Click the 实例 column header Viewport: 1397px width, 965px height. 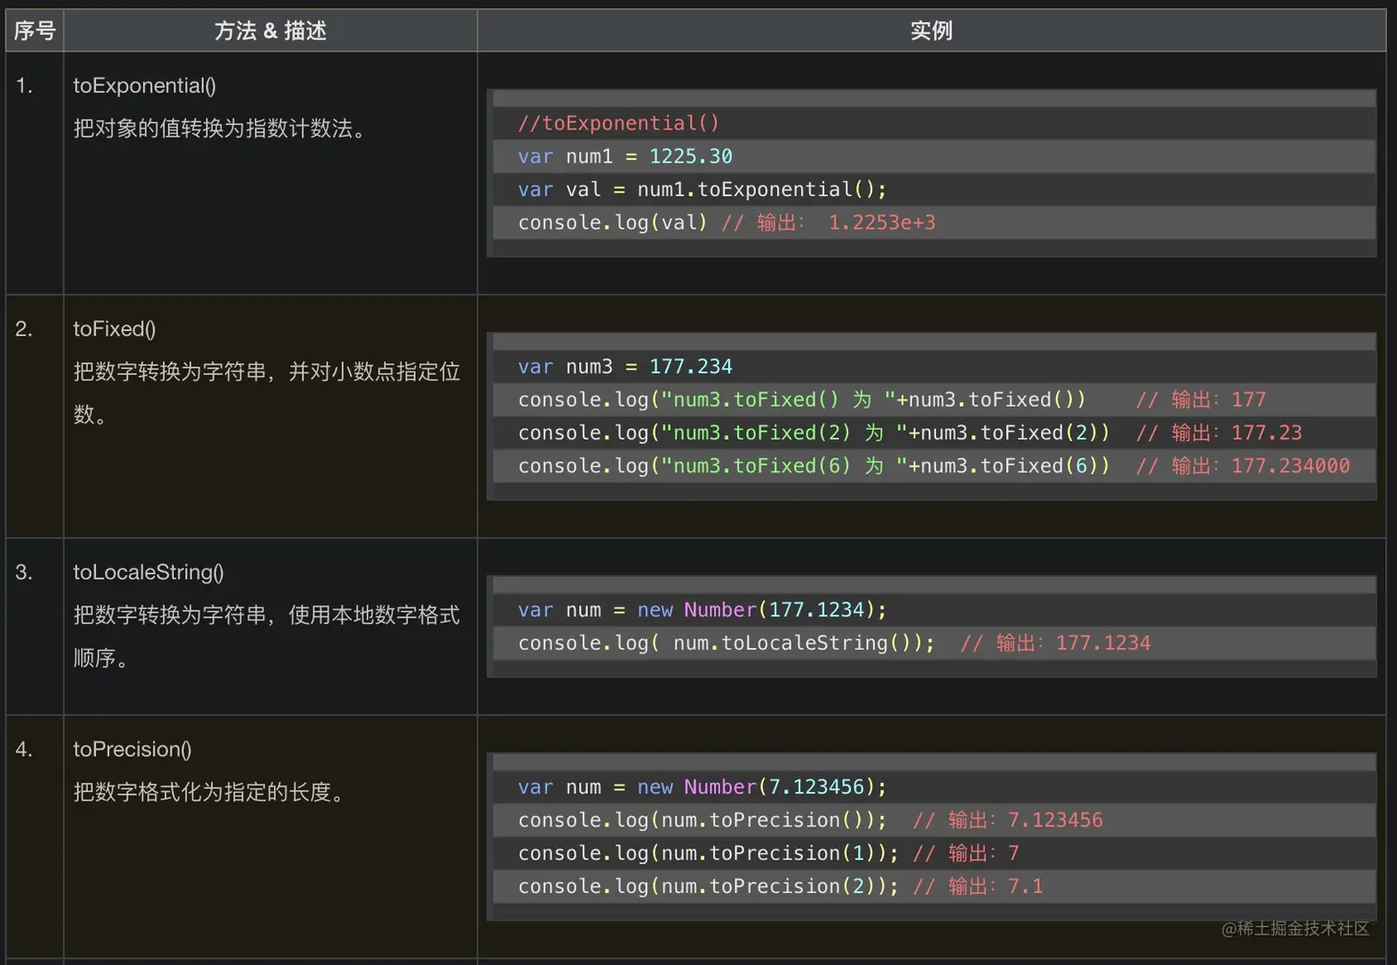tap(930, 31)
